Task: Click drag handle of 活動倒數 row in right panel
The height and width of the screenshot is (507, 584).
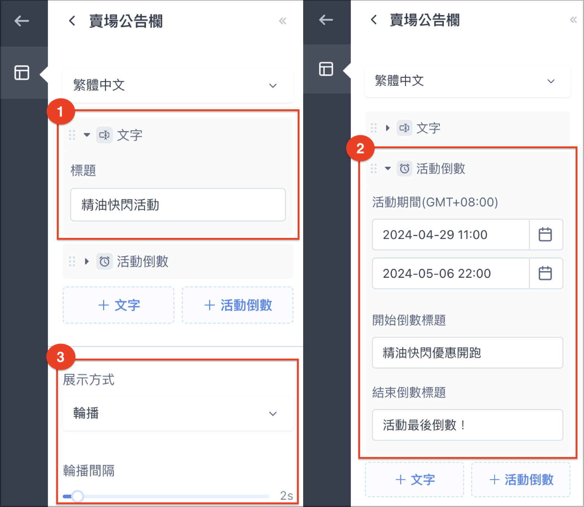Action: (x=373, y=168)
